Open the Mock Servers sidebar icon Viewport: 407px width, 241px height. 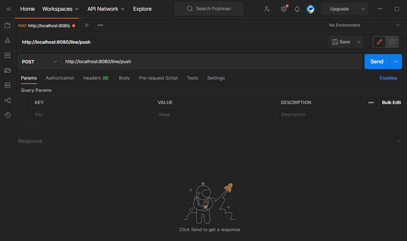[7, 70]
